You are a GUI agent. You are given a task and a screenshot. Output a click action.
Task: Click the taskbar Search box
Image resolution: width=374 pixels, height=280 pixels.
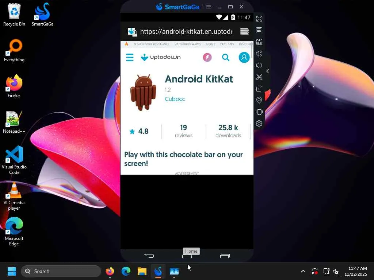(61, 271)
